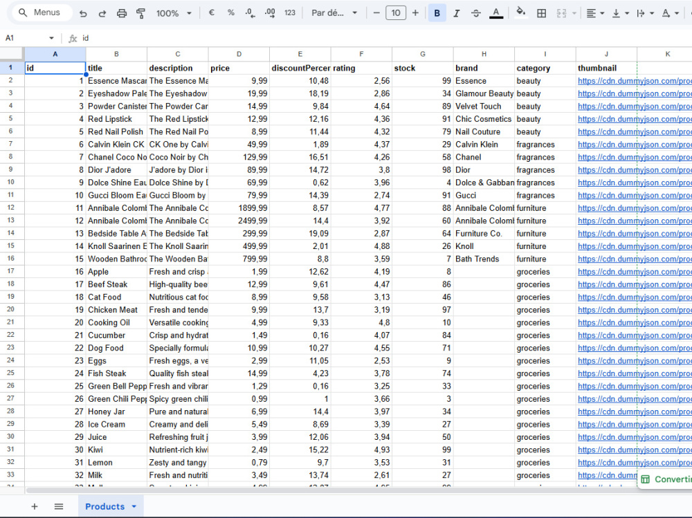
Task: Switch to the Products sheet tab
Action: 105,506
